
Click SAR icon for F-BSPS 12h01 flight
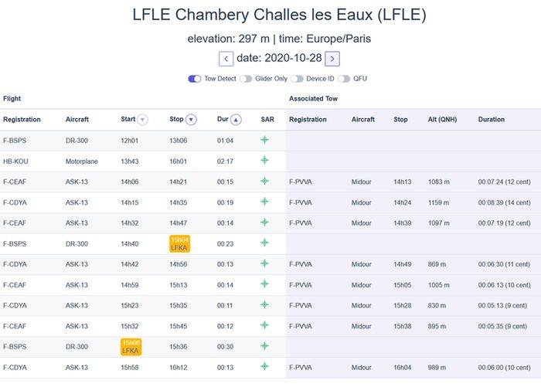264,141
